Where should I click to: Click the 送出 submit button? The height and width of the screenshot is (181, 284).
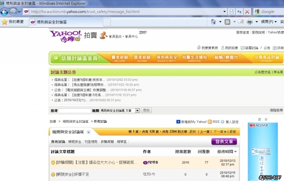click(146, 110)
